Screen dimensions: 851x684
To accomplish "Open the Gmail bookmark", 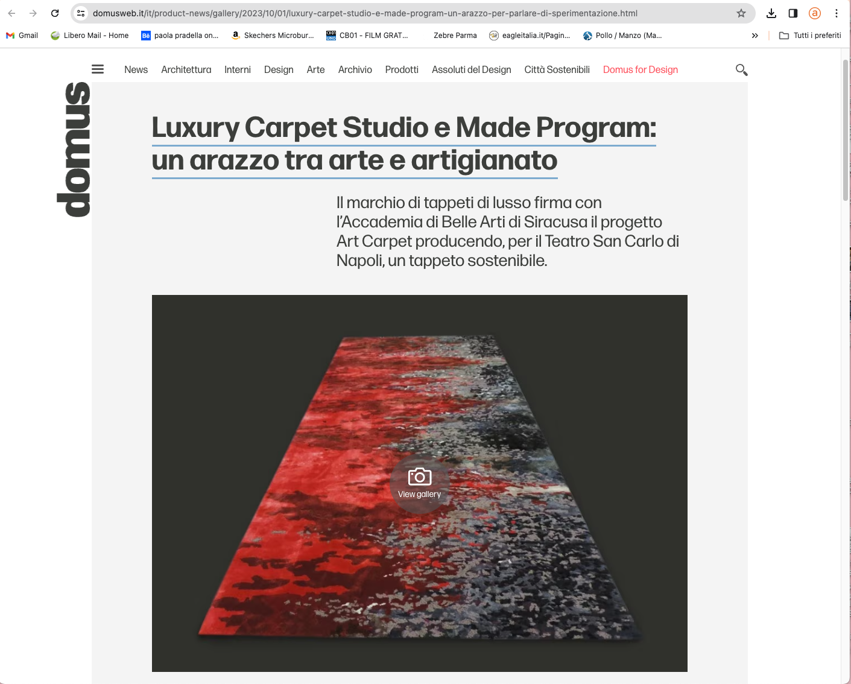I will click(x=22, y=36).
